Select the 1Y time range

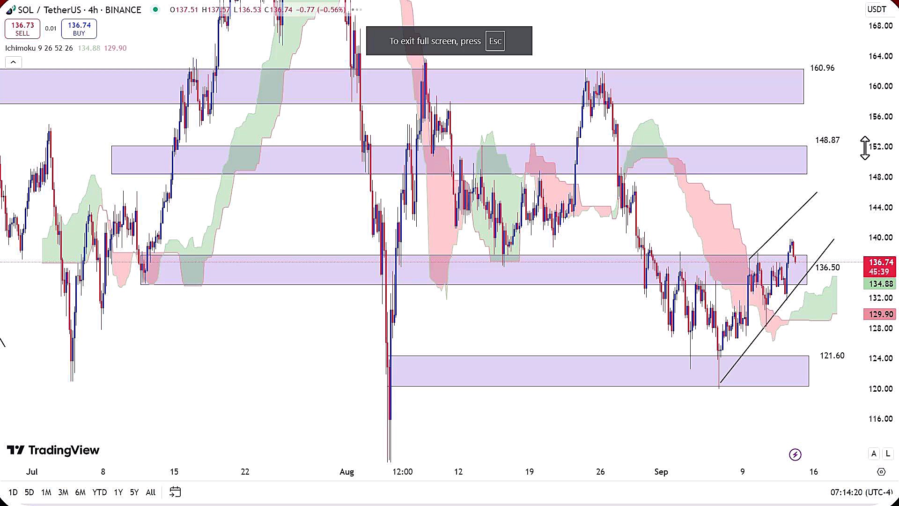[x=118, y=492]
